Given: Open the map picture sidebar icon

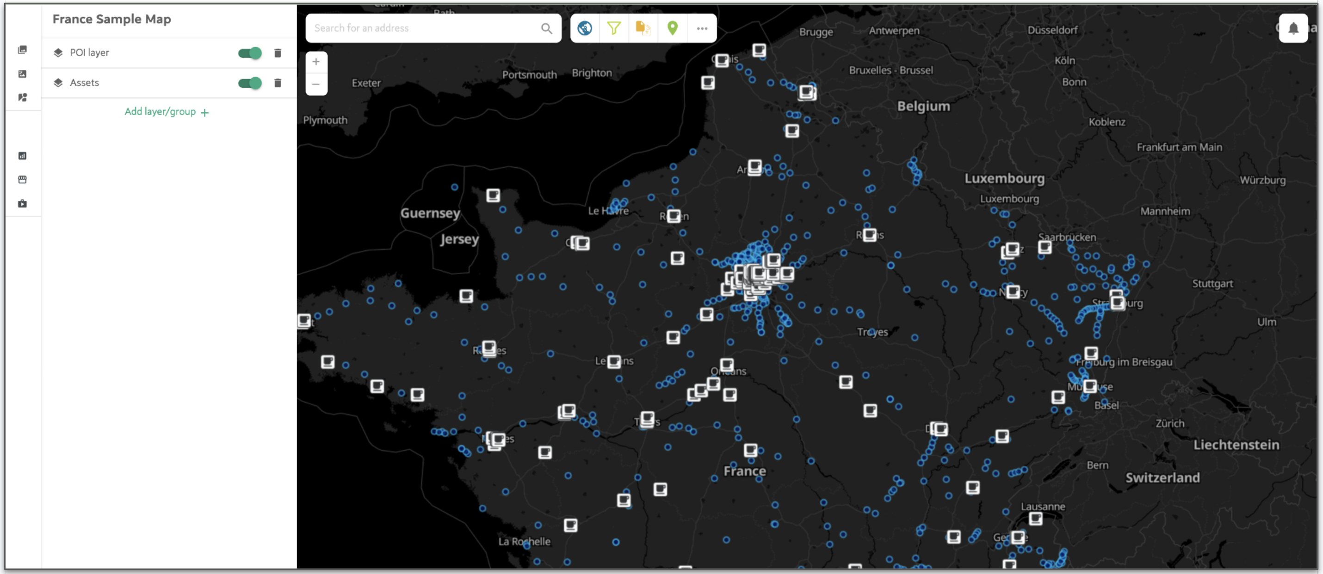Looking at the screenshot, I should [x=22, y=74].
